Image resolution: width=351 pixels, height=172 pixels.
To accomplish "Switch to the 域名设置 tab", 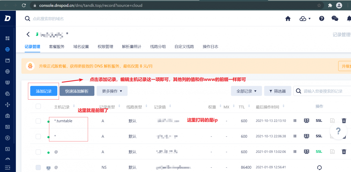I will click(81, 47).
